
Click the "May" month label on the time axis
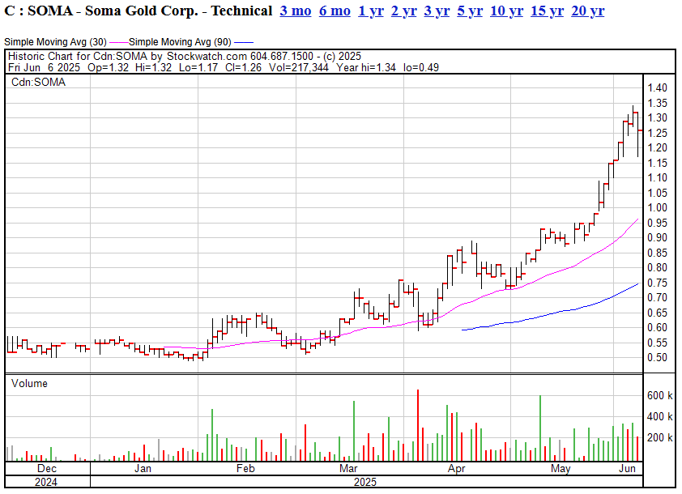[561, 468]
